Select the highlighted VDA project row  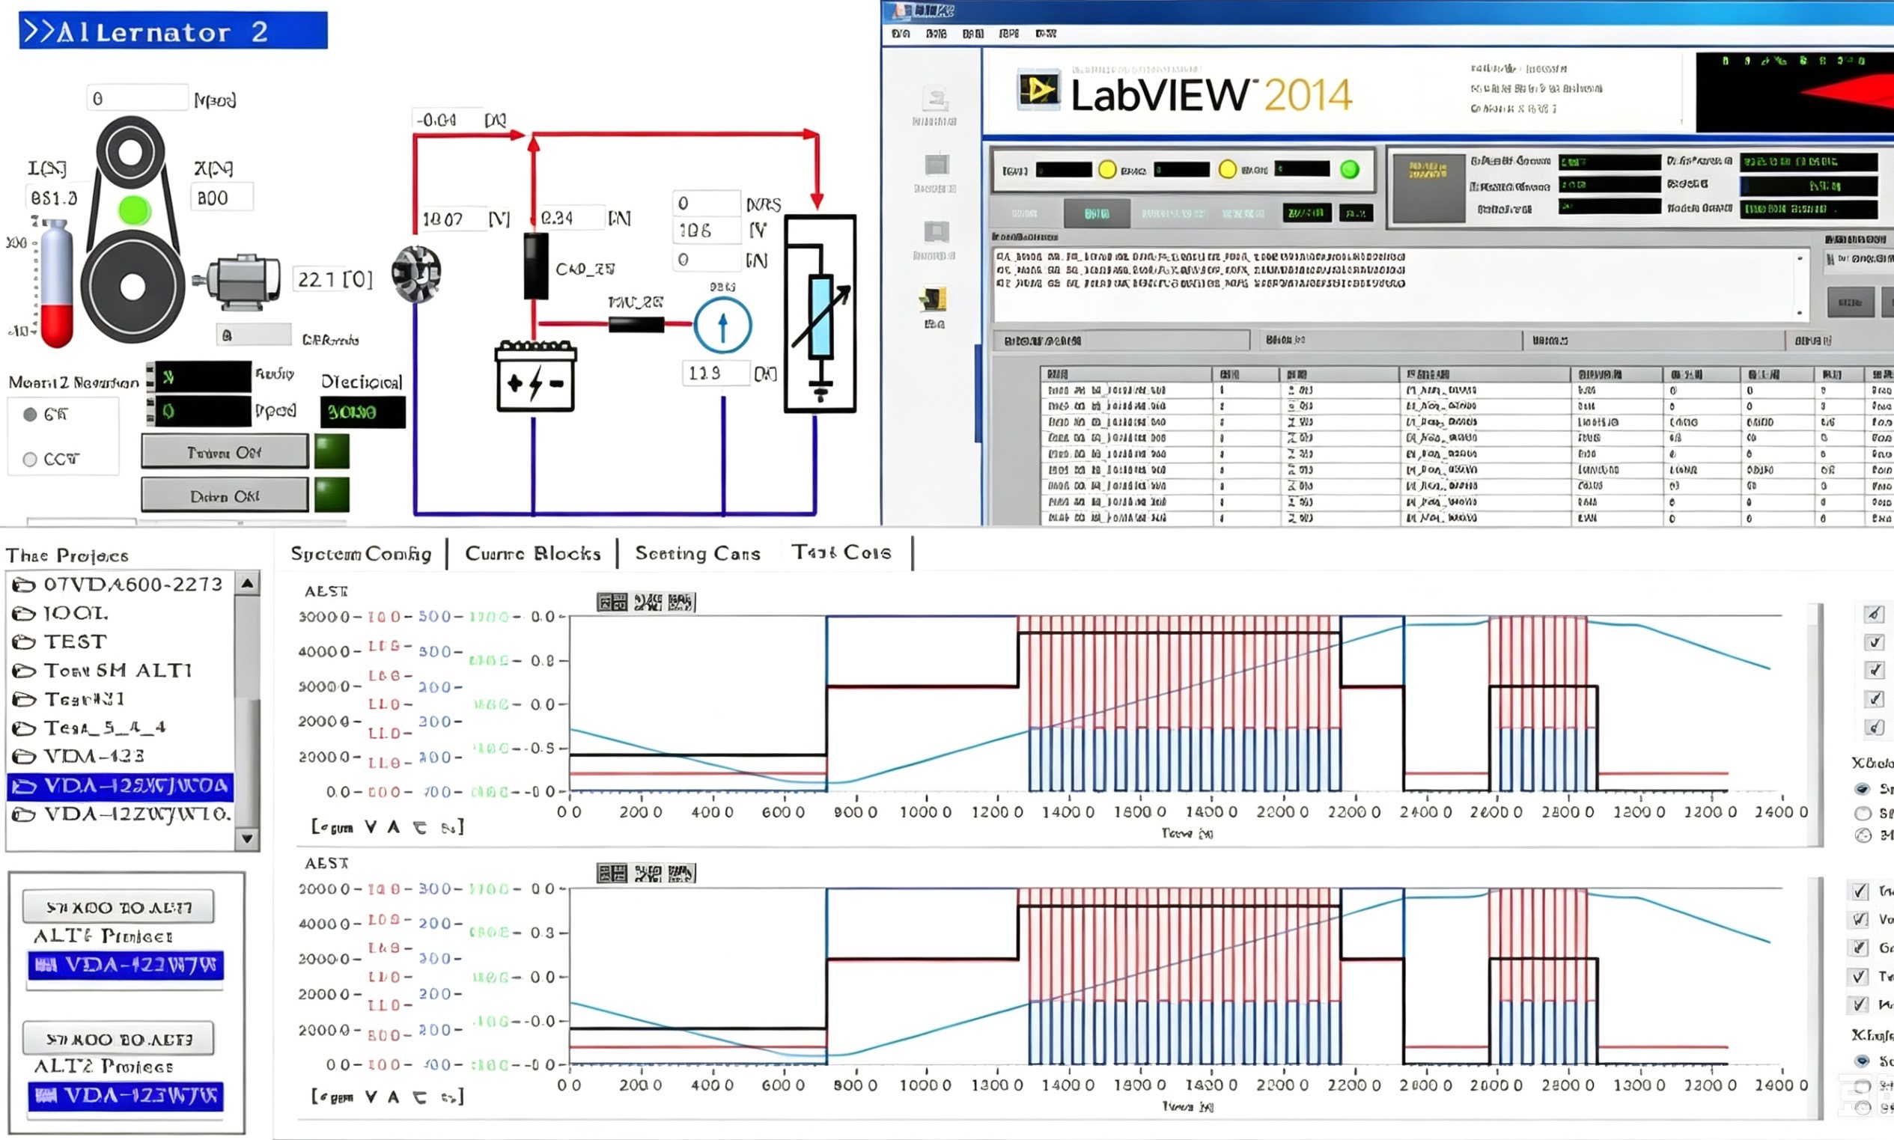tap(121, 786)
